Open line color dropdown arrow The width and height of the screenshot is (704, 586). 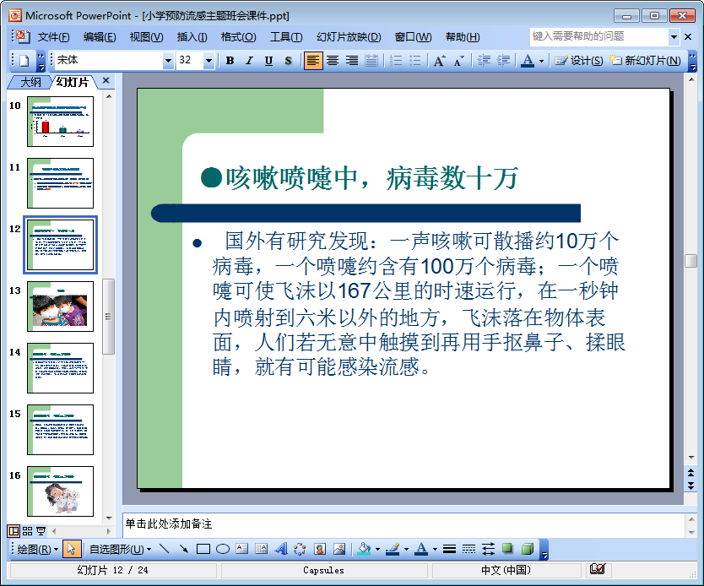click(x=406, y=549)
